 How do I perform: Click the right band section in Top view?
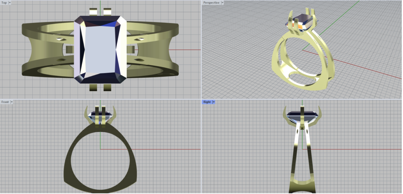(x=157, y=49)
